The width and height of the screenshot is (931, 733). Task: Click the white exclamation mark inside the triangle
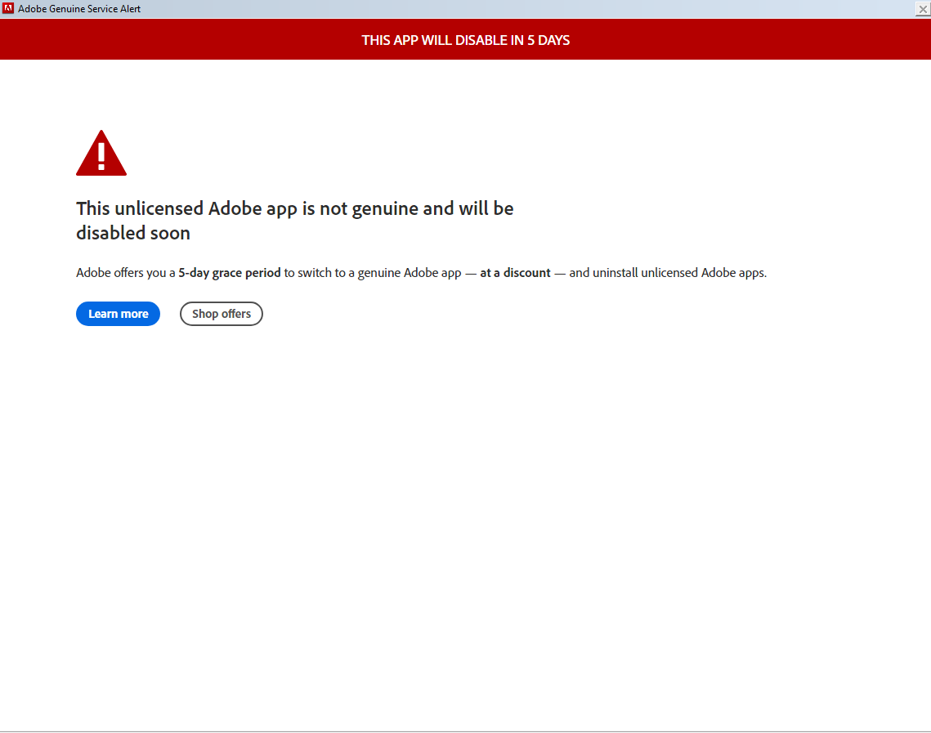pyautogui.click(x=101, y=154)
